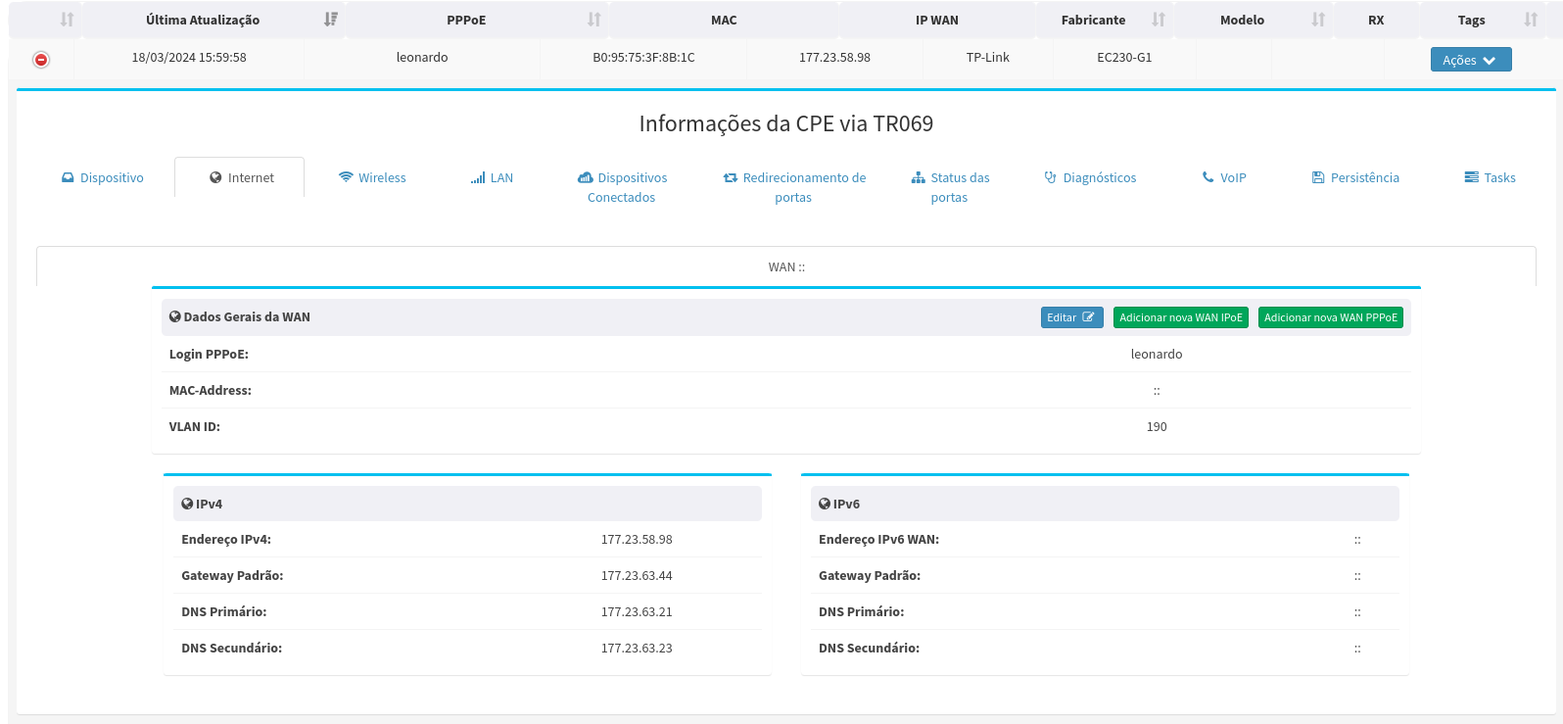Collapse the row with the red minus icon
Screen dimensions: 1563x724
(x=41, y=60)
